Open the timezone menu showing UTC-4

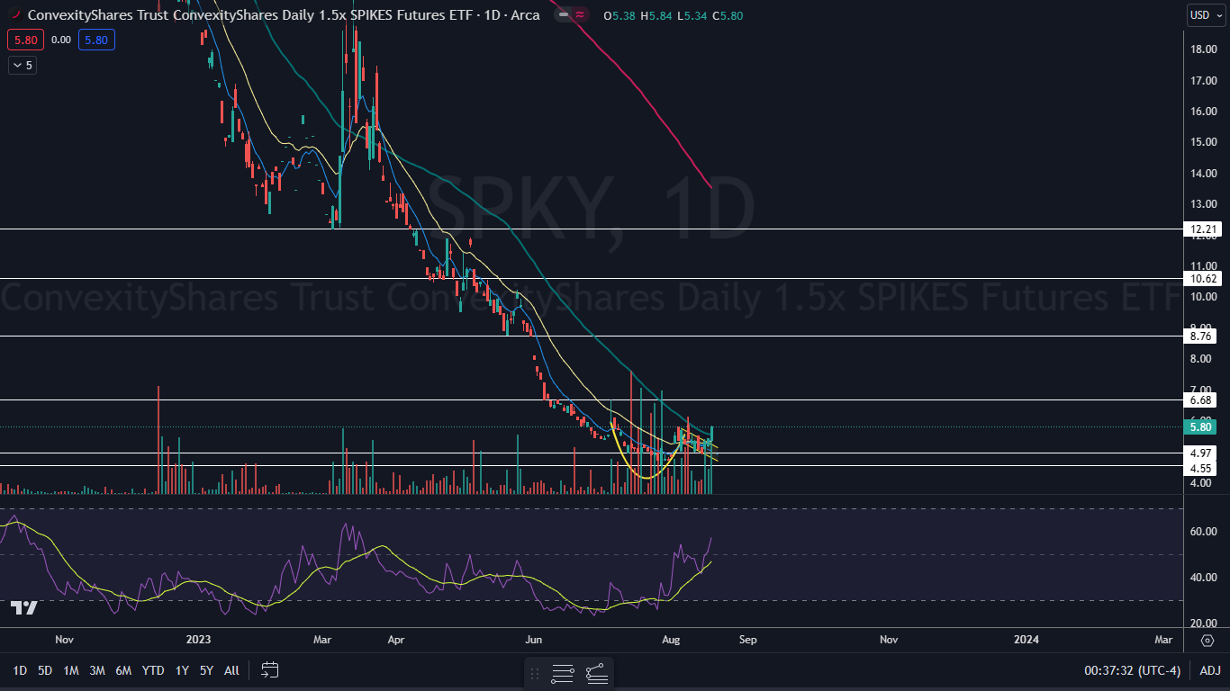click(1132, 670)
